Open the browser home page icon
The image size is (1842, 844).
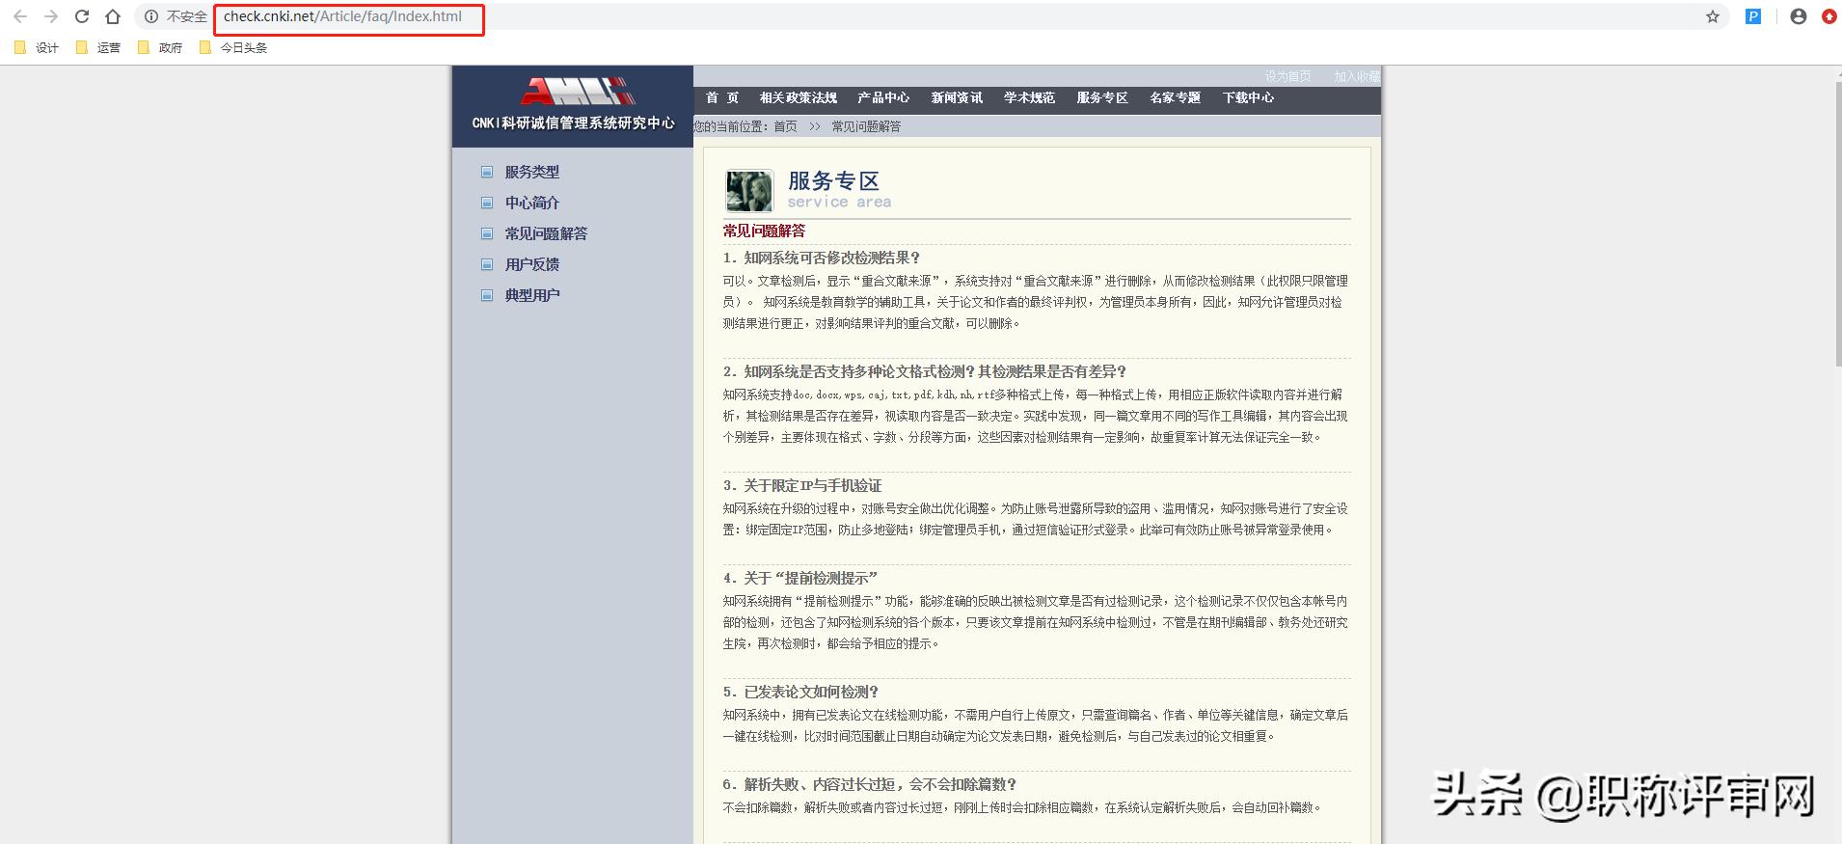[113, 16]
